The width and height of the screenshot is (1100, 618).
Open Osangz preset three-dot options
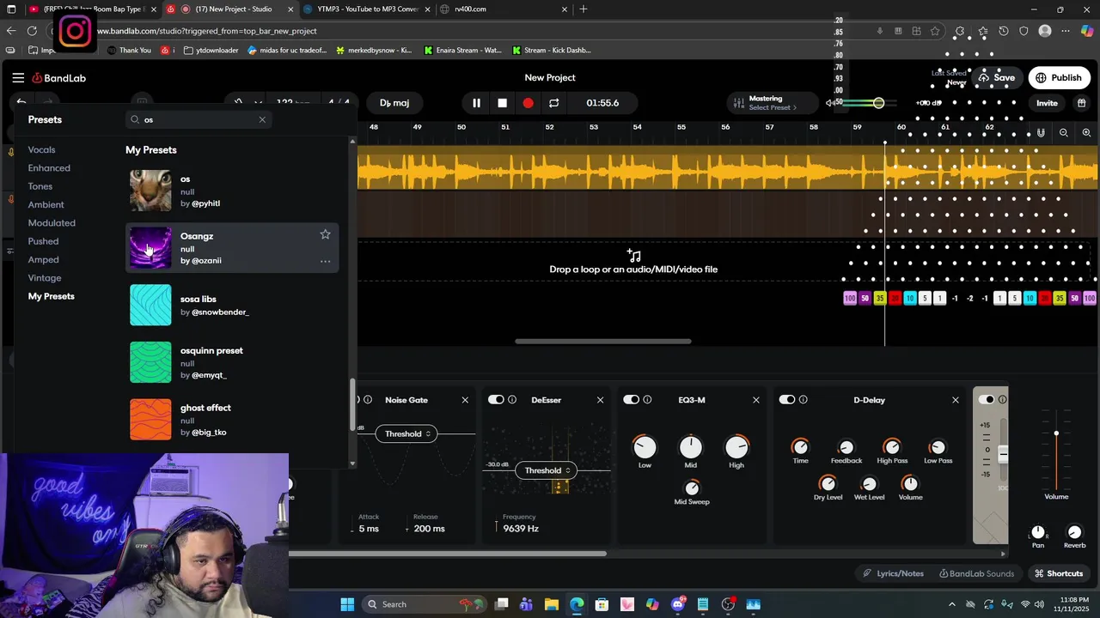point(325,261)
